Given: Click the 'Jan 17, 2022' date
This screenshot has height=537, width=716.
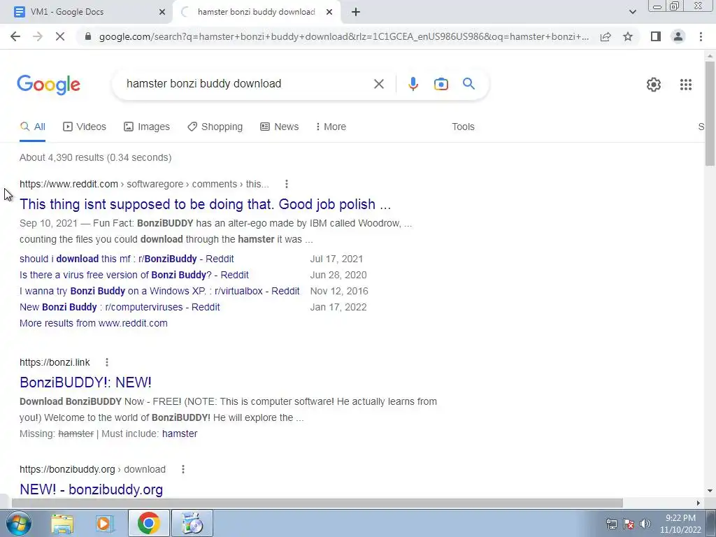Looking at the screenshot, I should click(x=338, y=307).
